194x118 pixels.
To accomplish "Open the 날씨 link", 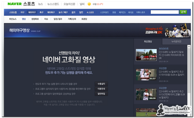I will click(82, 4).
